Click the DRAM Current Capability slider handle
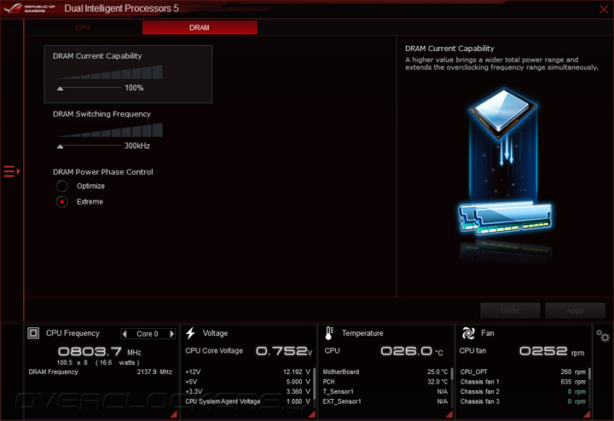Viewport: 614px width, 421px height. click(60, 89)
